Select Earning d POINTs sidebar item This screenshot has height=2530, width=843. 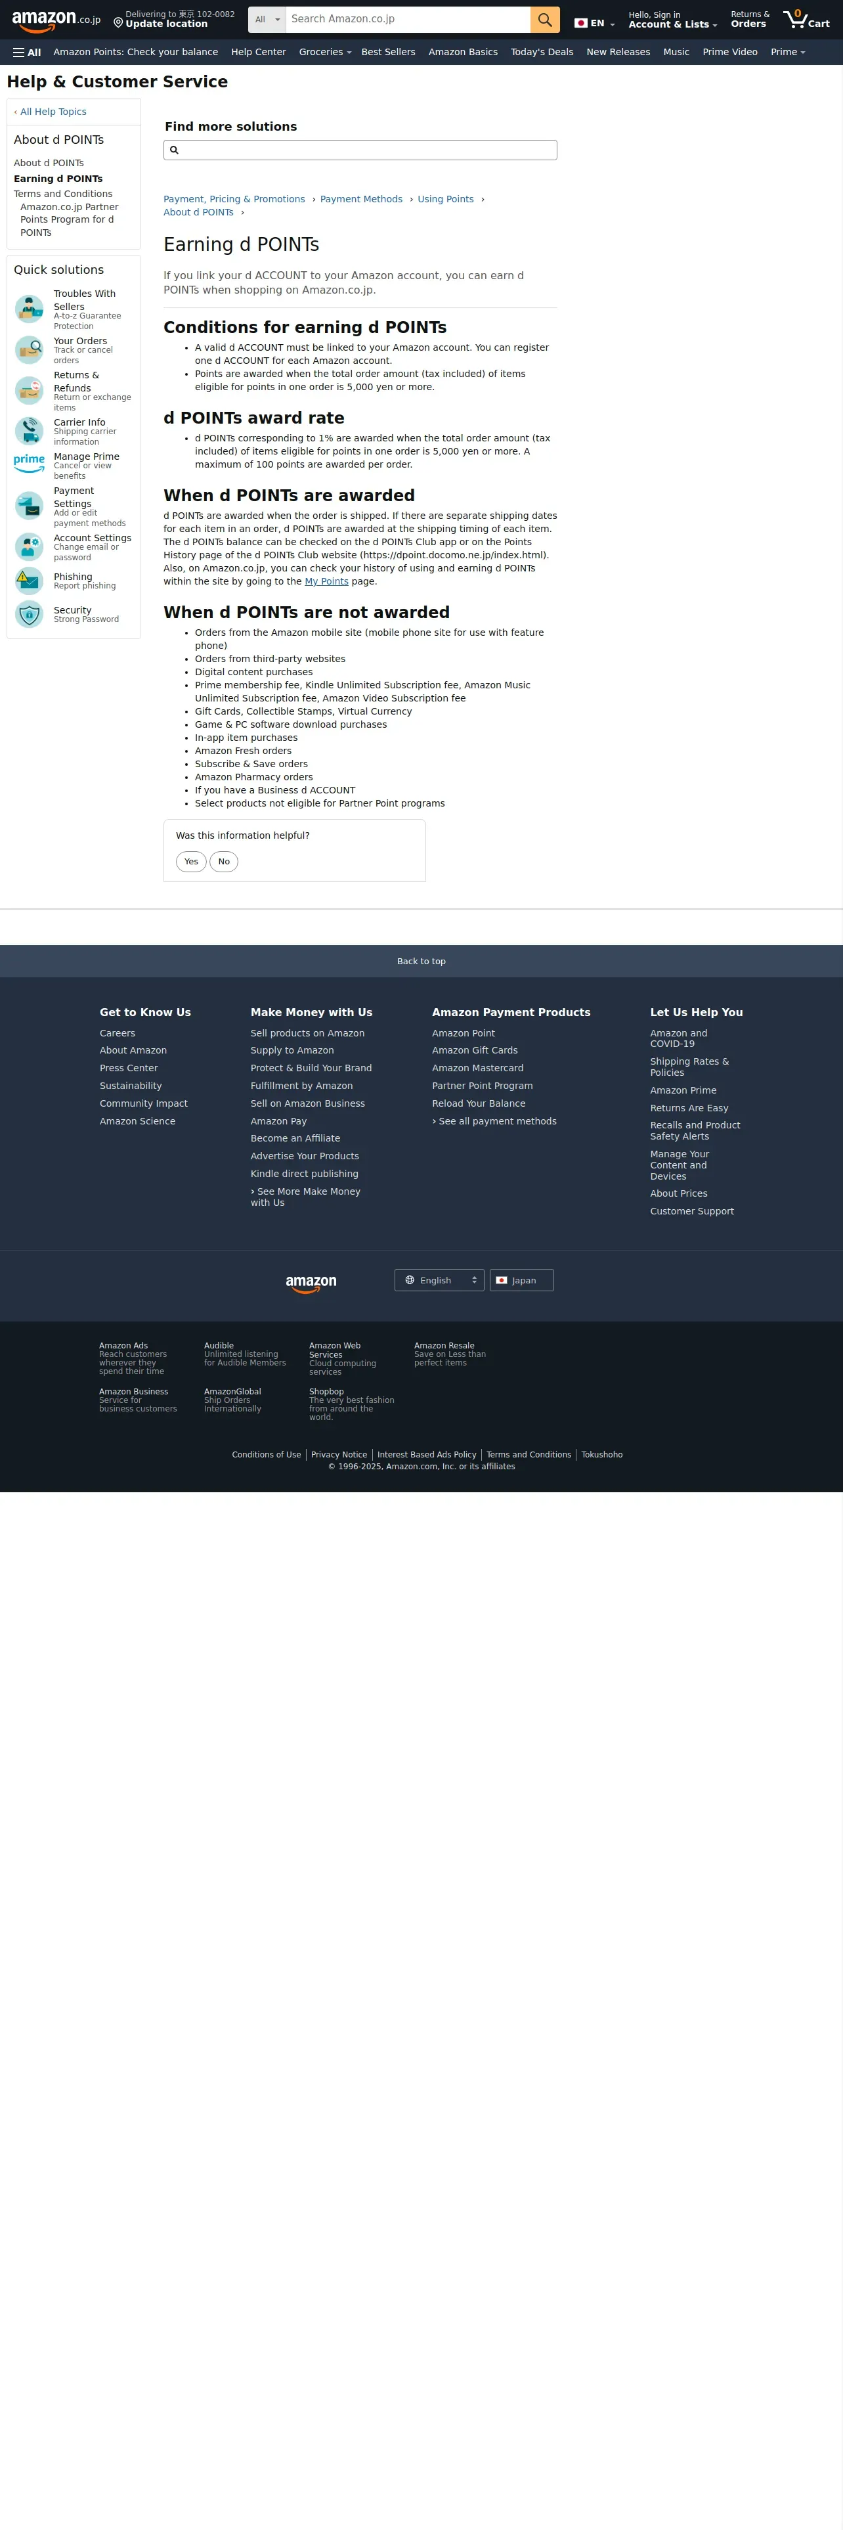(58, 179)
